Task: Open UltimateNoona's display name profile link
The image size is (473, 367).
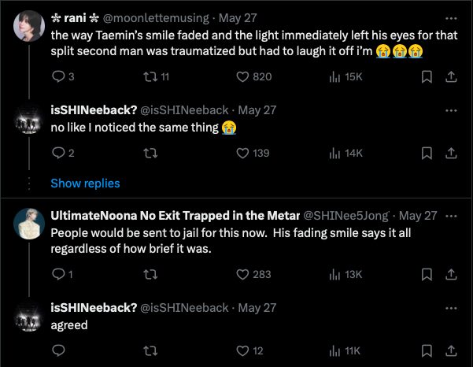Action: (x=174, y=215)
